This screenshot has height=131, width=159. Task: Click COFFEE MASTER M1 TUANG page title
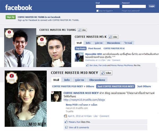[x=58, y=30]
